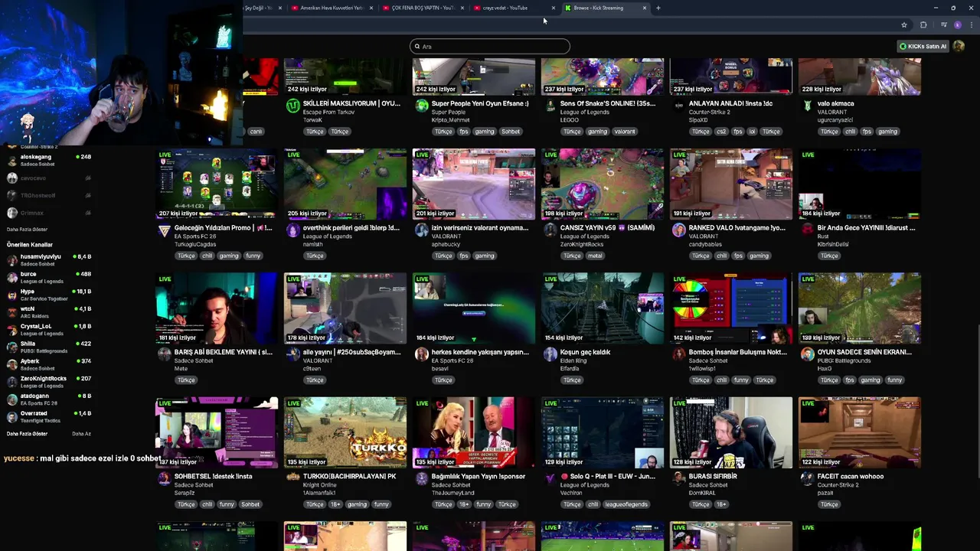This screenshot has width=980, height=551.
Task: Click burce's avatar in the sidebar
Action: coord(12,277)
